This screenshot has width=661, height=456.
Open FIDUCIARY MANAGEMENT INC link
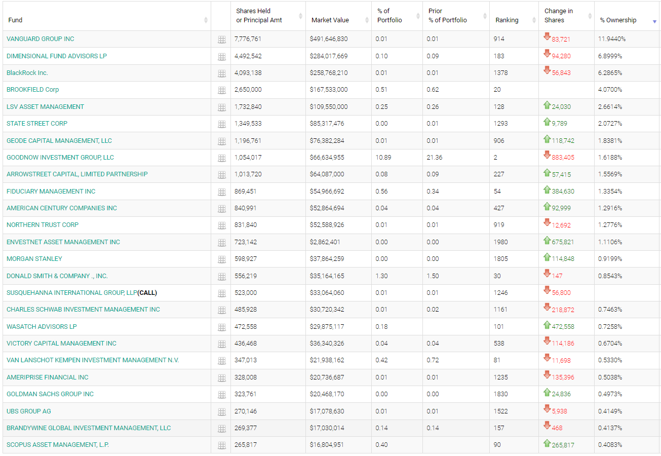[51, 192]
